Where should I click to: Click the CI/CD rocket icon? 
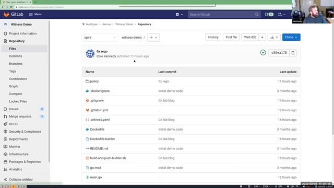point(5,124)
